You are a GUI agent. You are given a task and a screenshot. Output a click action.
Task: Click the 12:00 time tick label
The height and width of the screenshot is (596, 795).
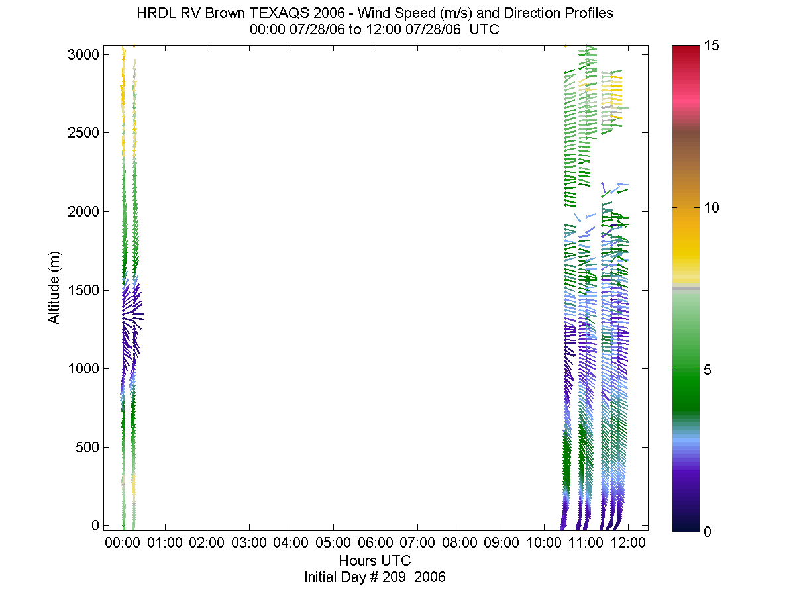pos(628,543)
